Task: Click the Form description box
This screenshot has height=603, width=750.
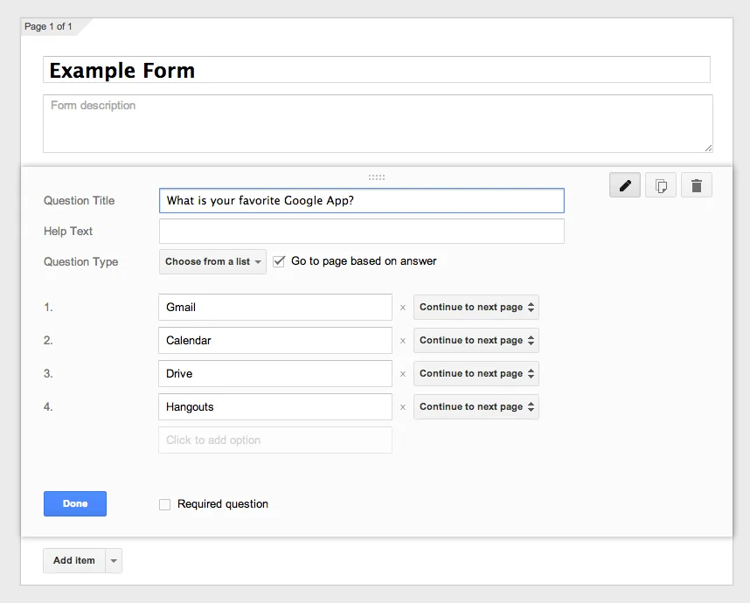Action: 378,123
